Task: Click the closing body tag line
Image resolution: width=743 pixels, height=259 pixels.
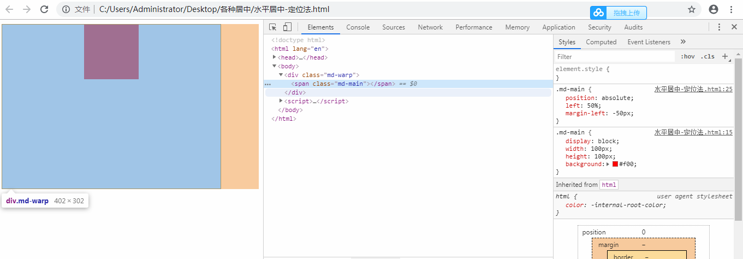Action: coord(290,110)
